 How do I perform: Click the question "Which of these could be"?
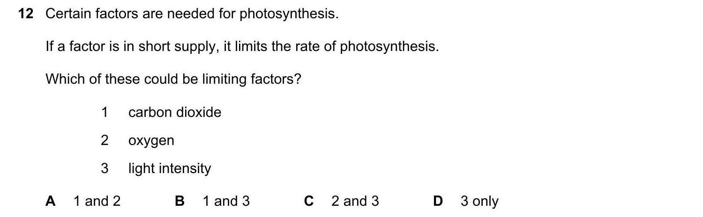(123, 79)
